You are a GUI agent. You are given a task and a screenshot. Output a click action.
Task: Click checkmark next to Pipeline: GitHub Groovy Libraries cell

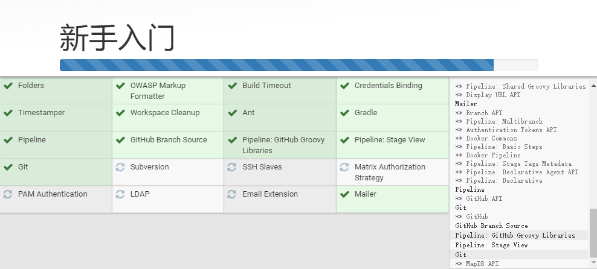point(232,140)
